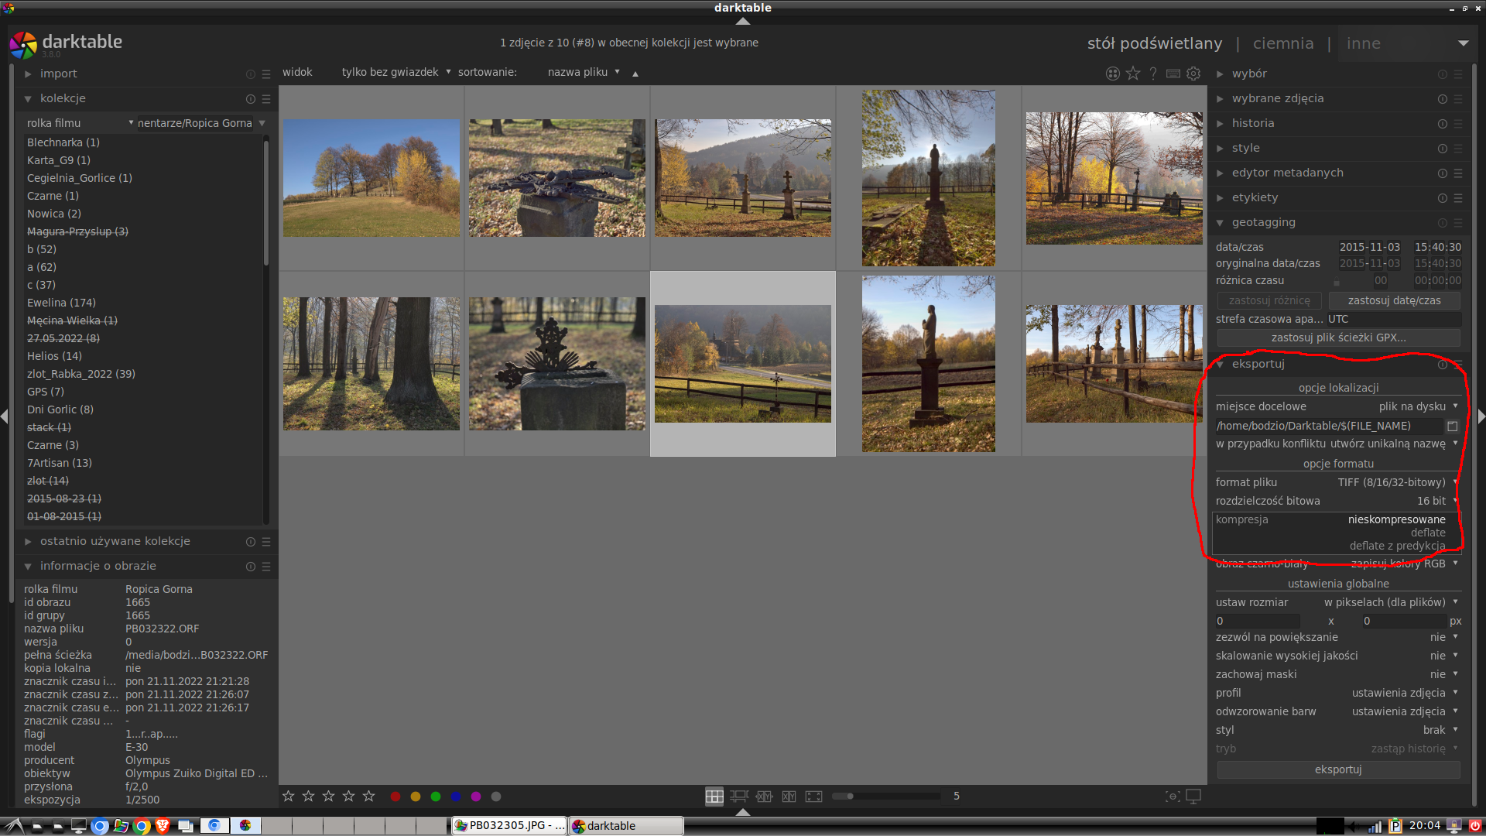Viewport: 1486px width, 836px height.
Task: Toggle the star overlays icon
Action: tap(1133, 74)
